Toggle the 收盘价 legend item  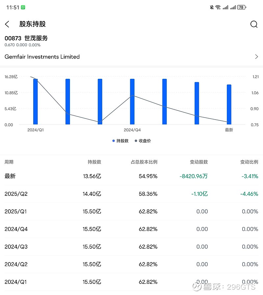(143, 141)
